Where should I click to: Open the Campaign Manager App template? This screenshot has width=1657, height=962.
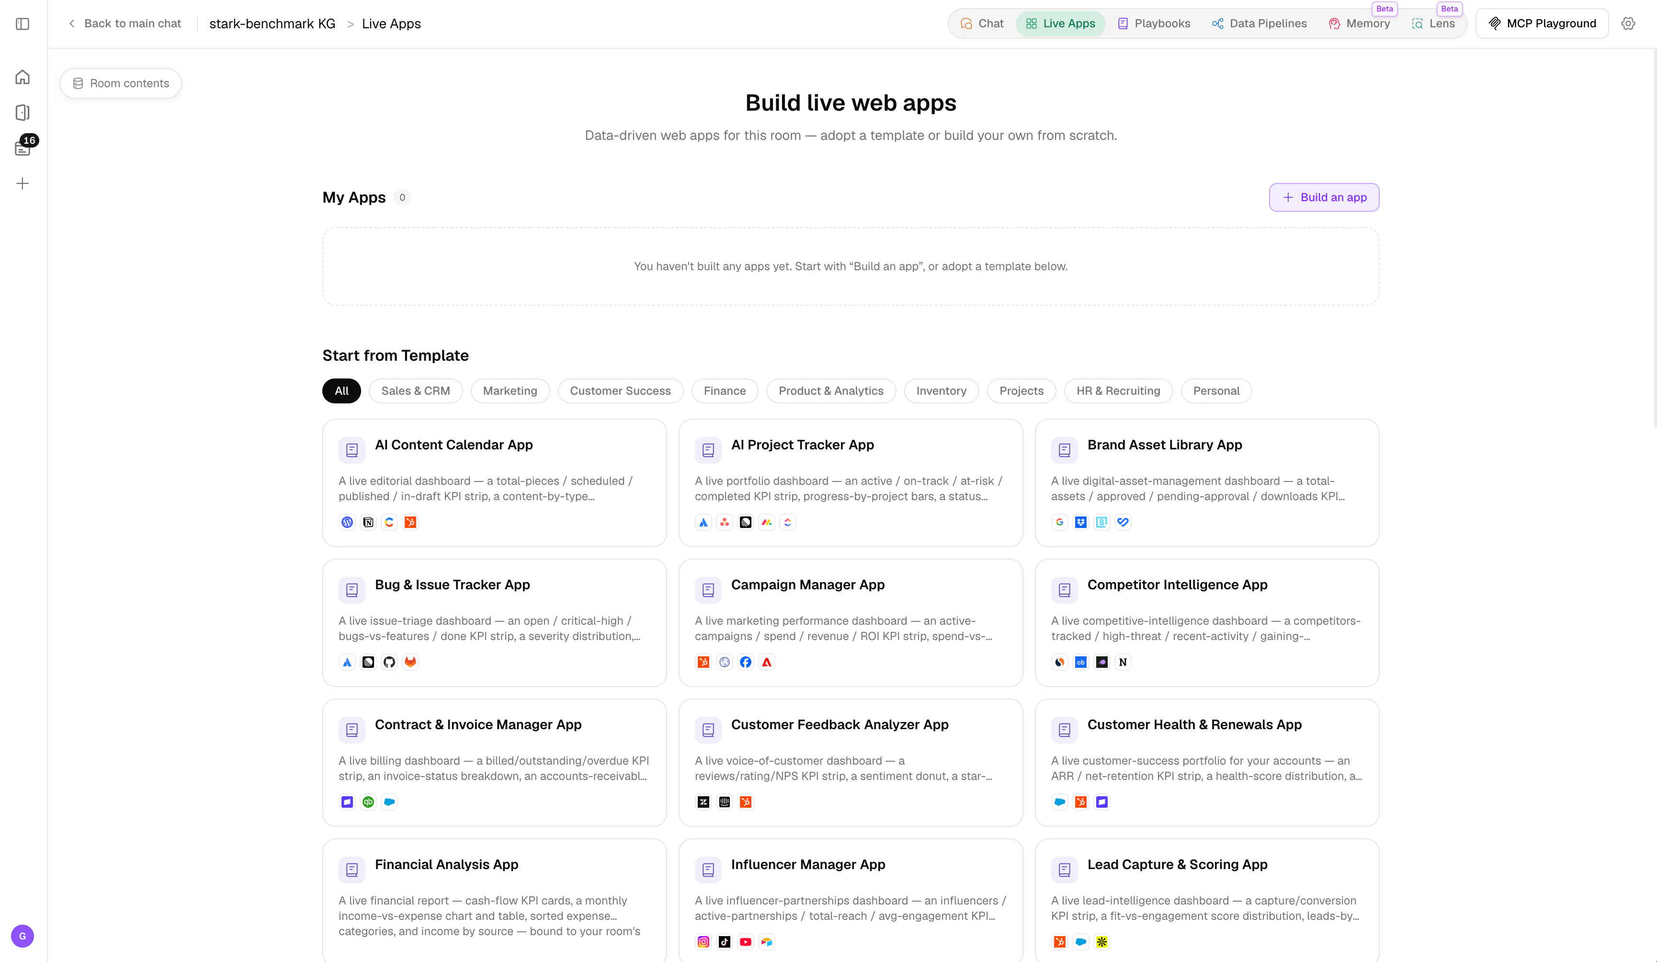[x=850, y=622]
